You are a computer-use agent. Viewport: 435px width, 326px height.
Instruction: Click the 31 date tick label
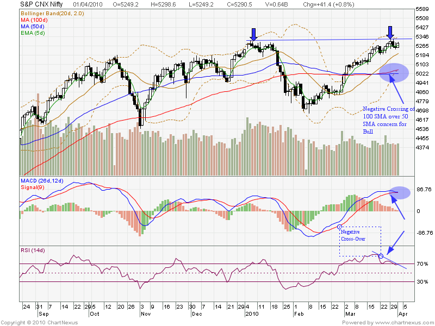[39, 307]
